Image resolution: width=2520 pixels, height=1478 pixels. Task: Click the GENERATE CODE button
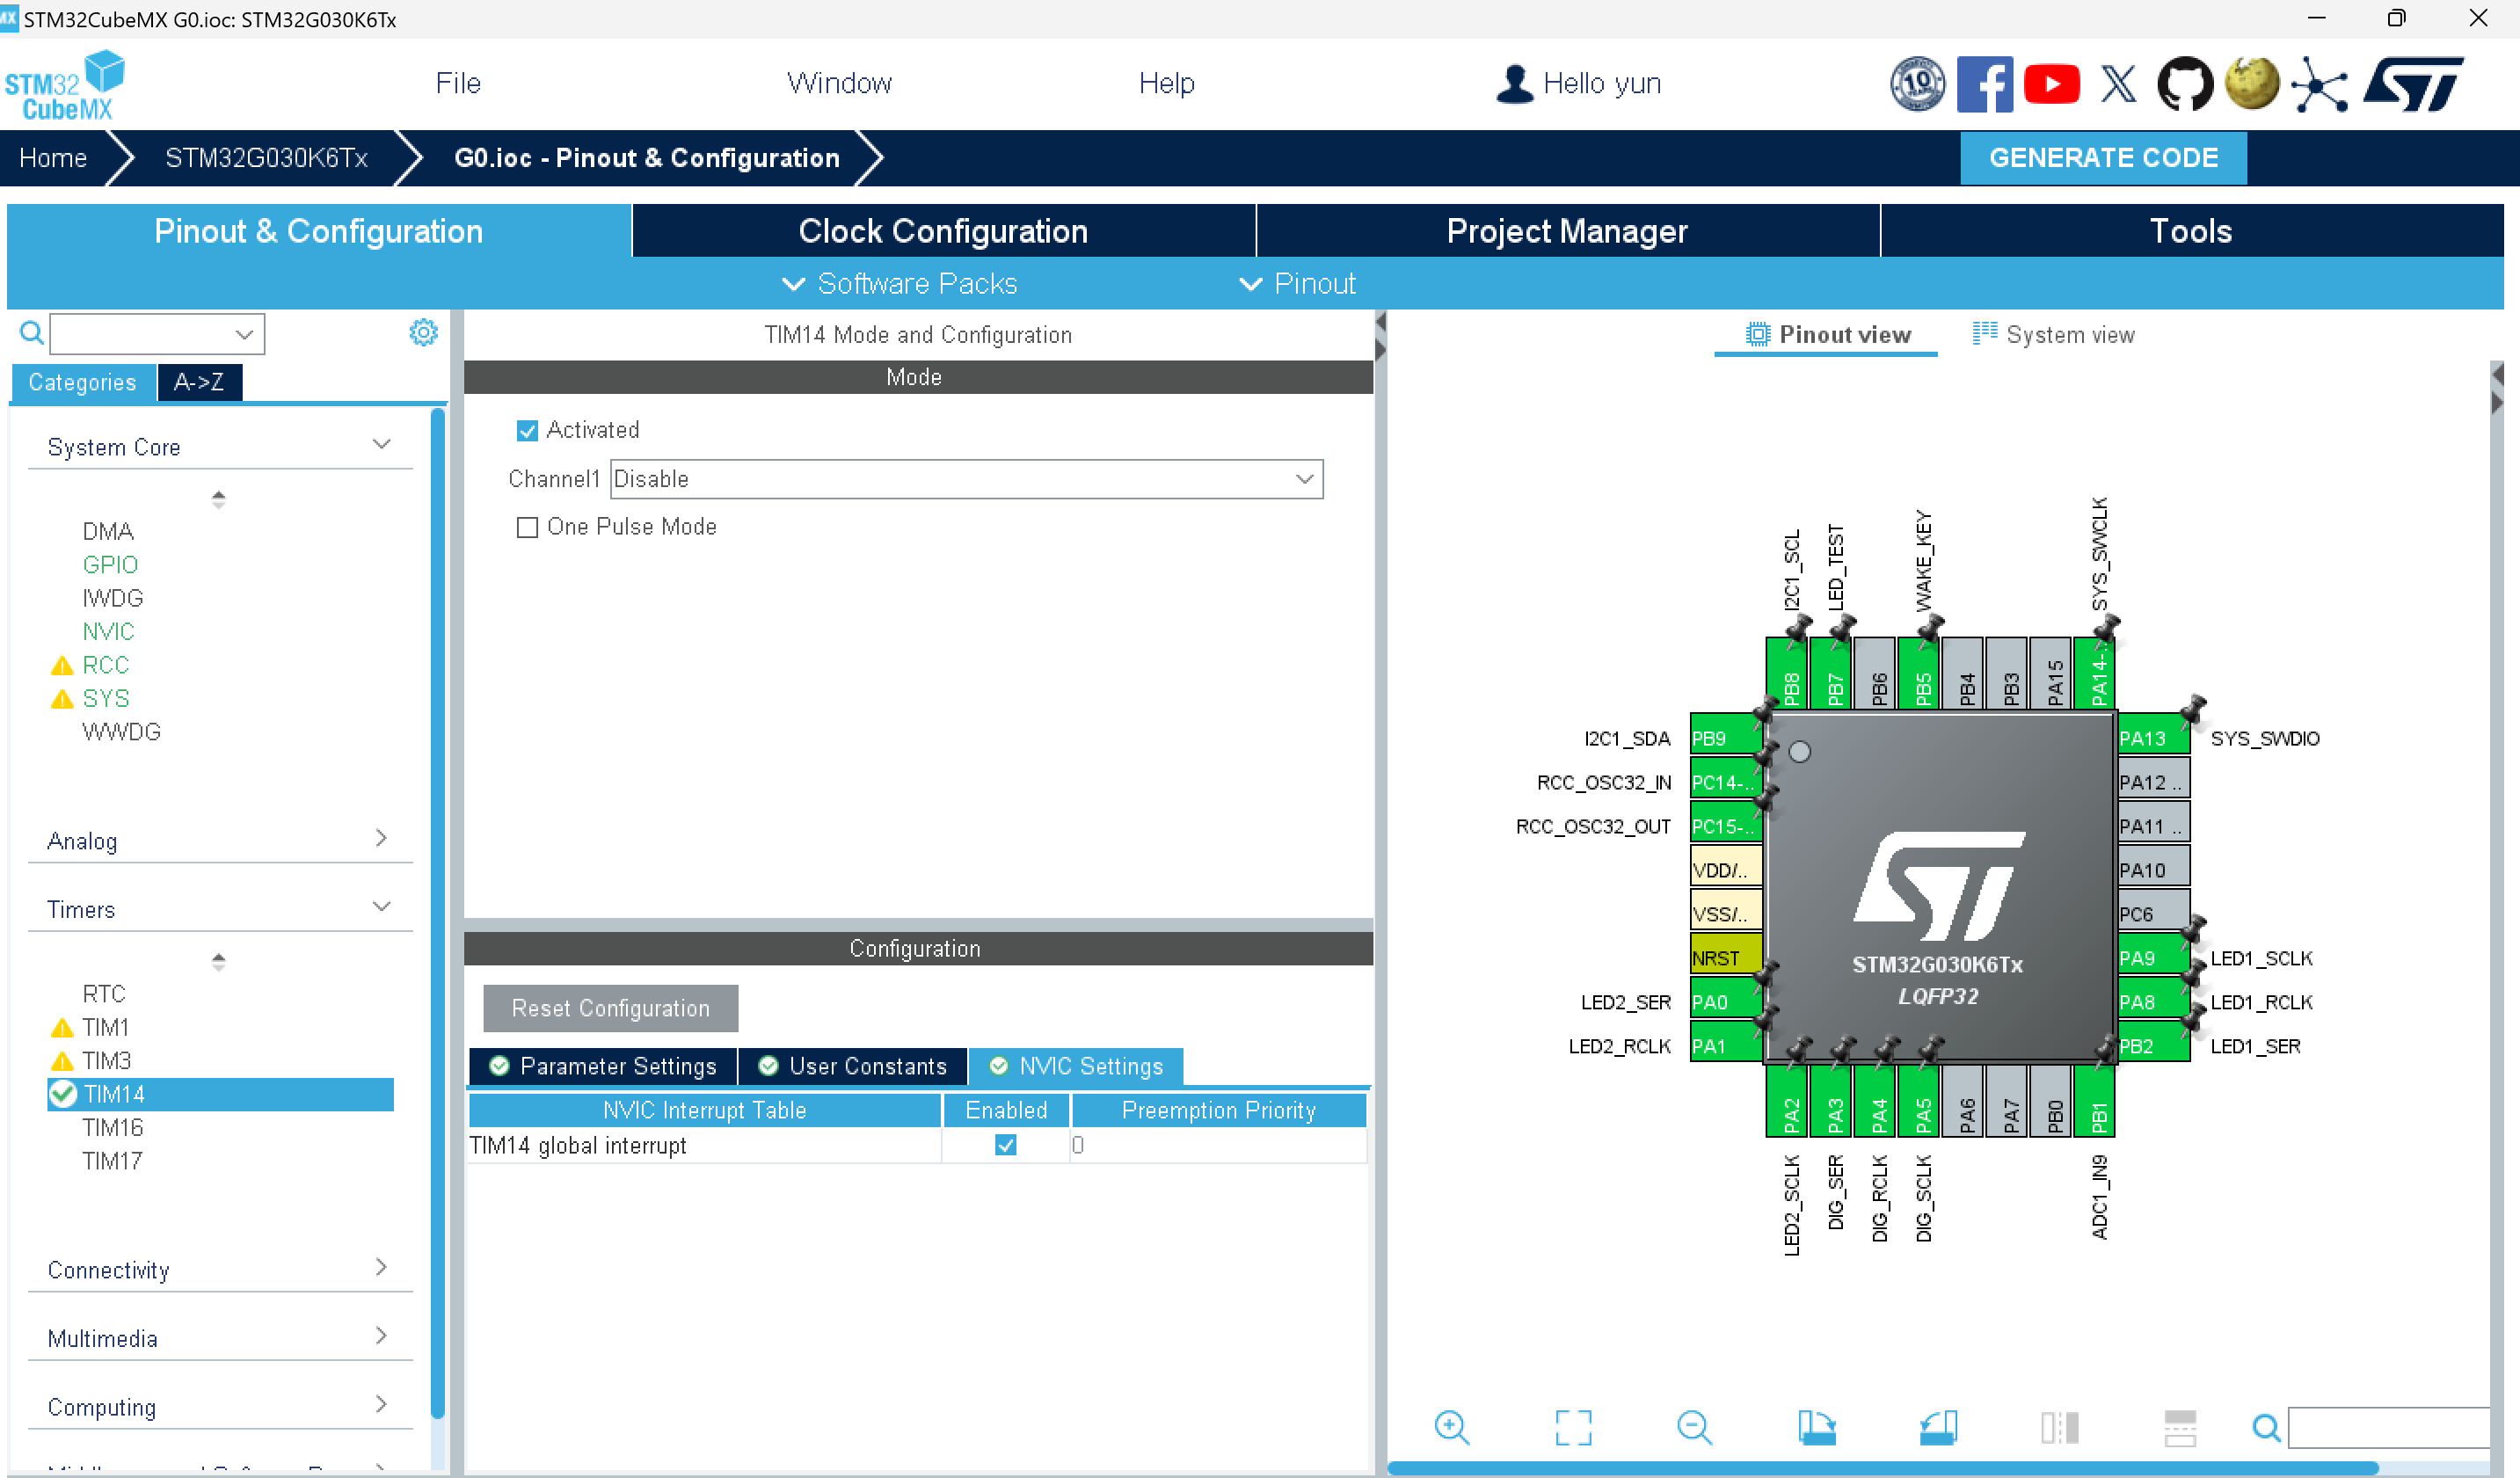point(2102,158)
